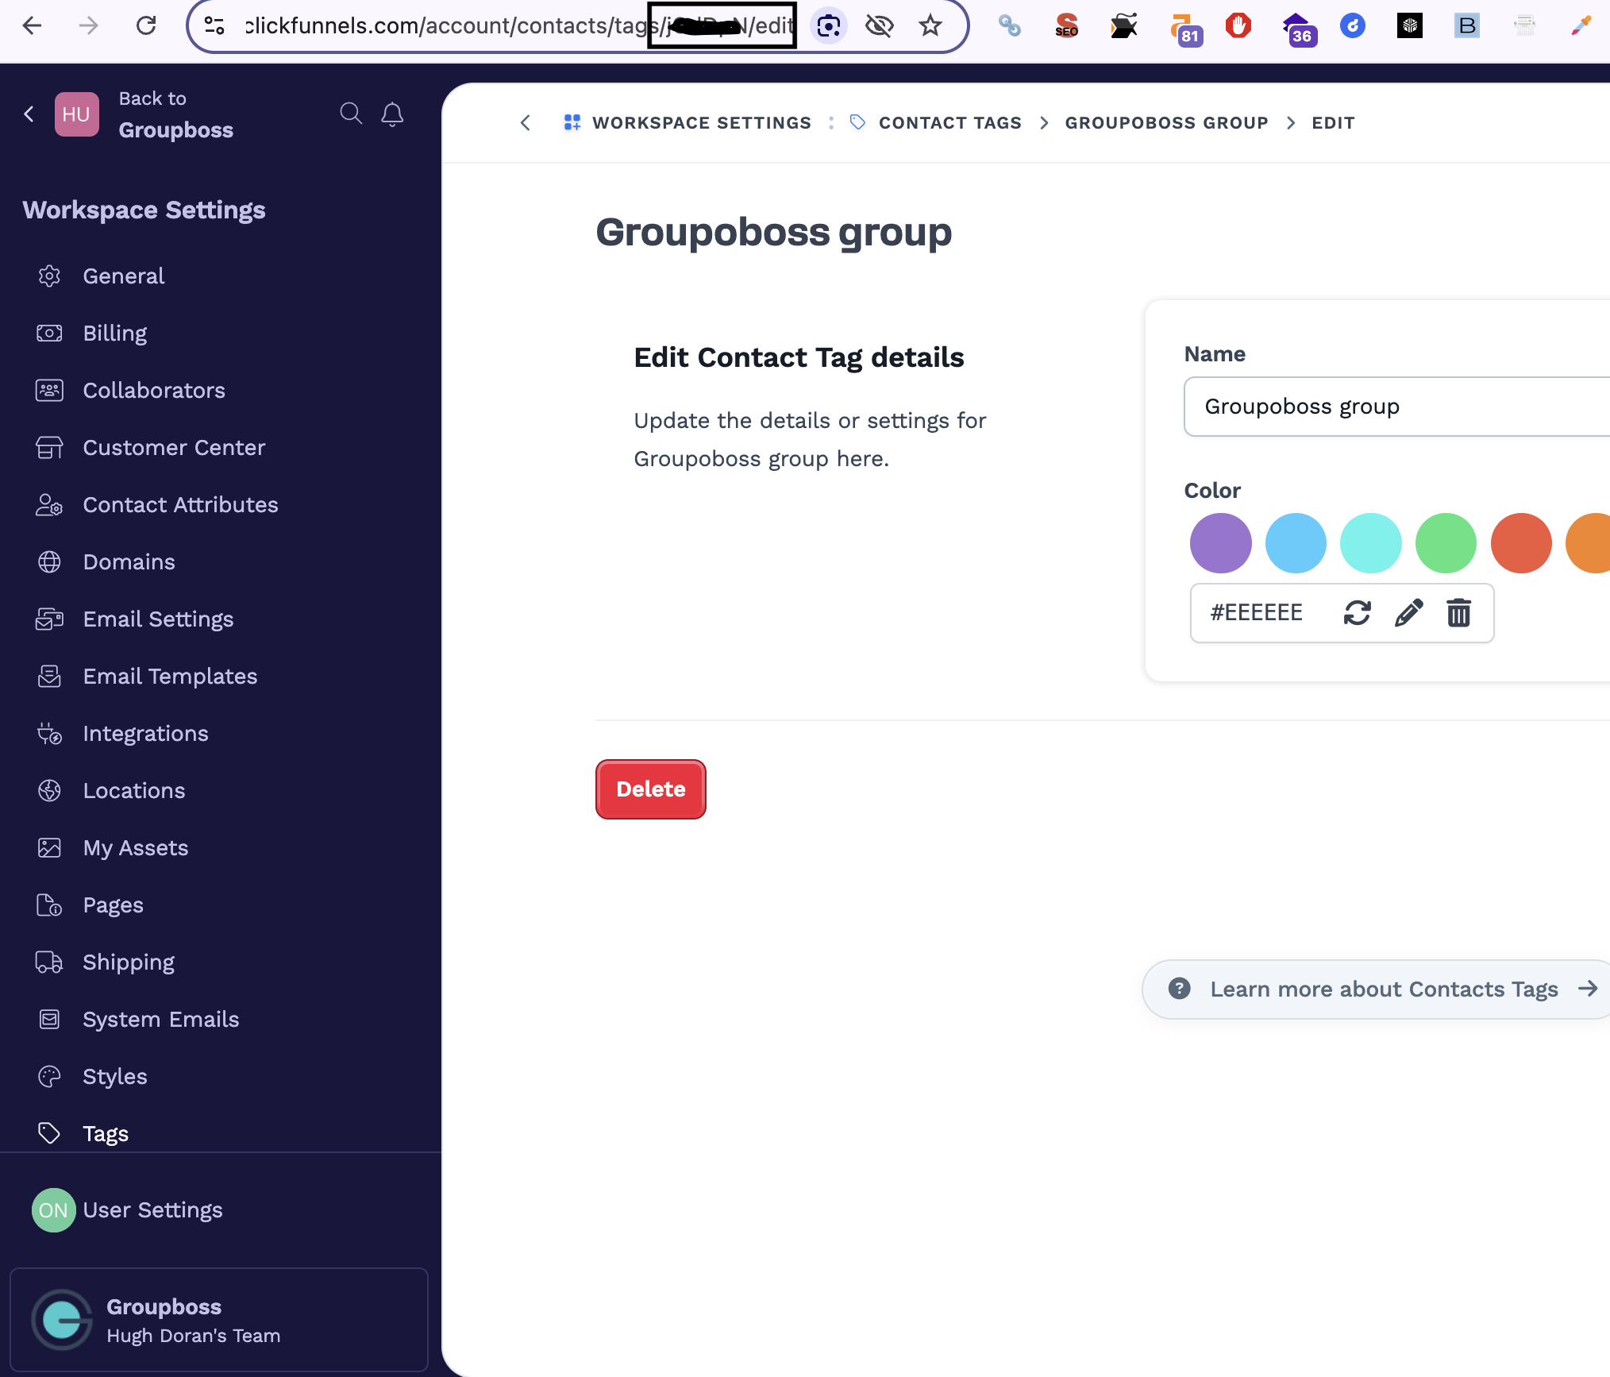This screenshot has height=1377, width=1610.
Task: Open Shipping settings in sidebar
Action: coord(129,962)
